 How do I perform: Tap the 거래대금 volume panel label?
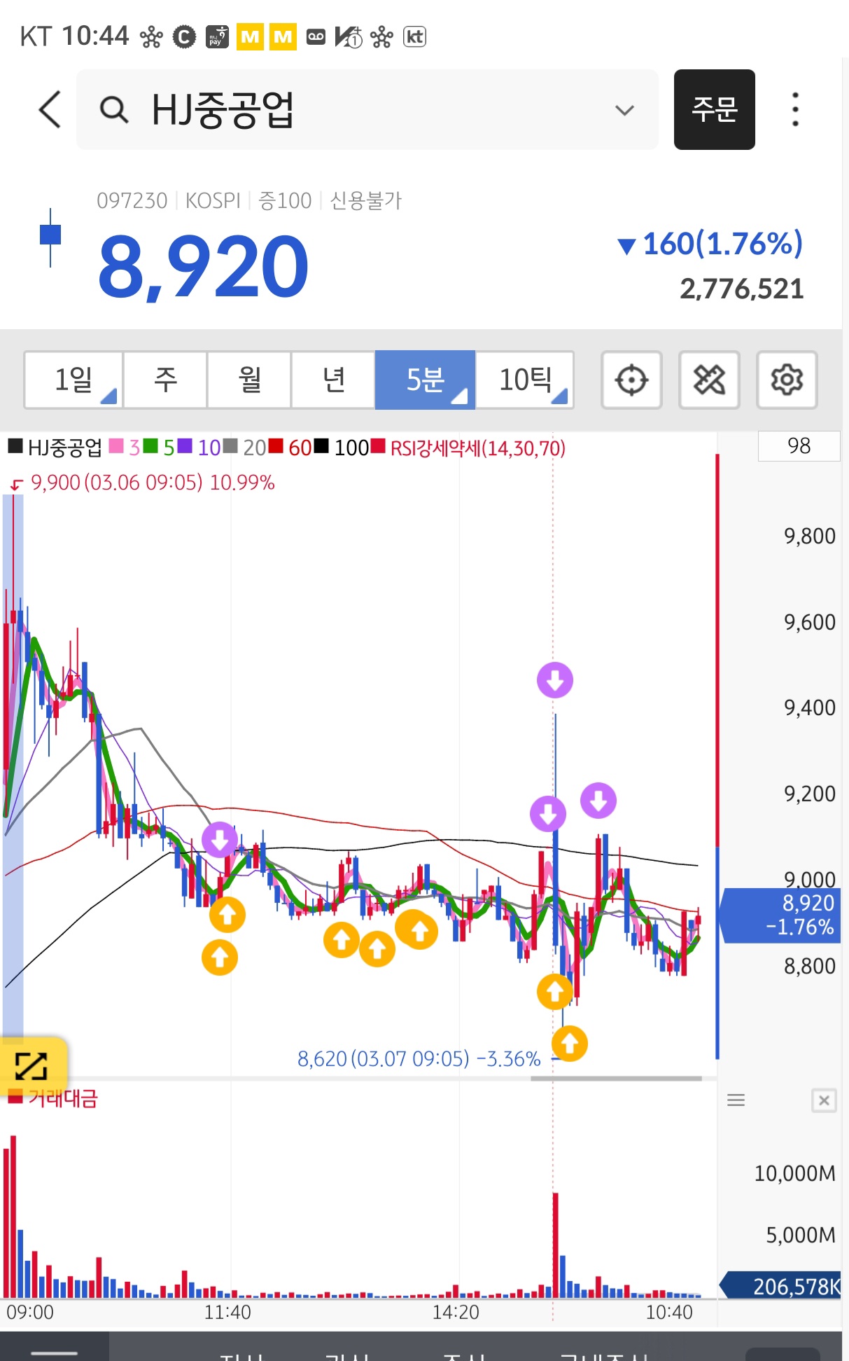(x=53, y=1098)
